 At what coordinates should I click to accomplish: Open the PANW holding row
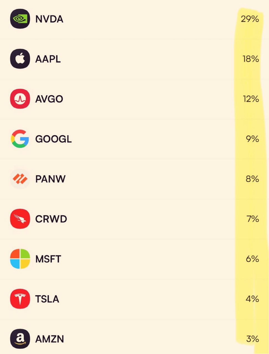click(x=134, y=179)
